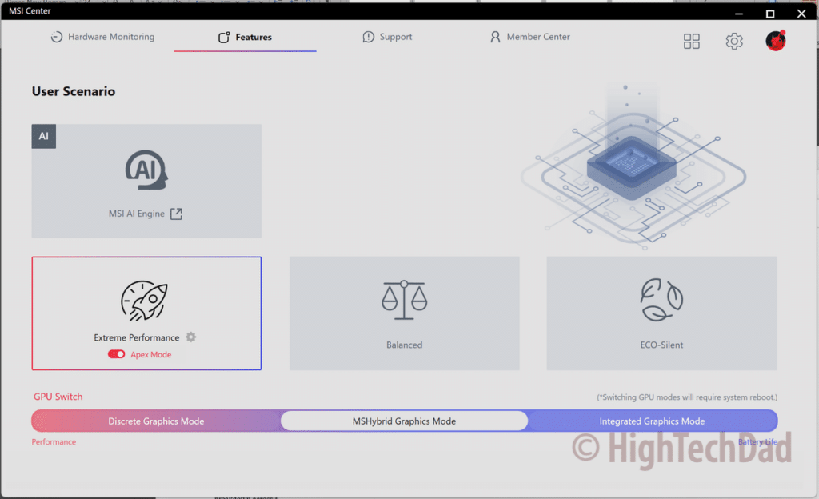Toggle the Apex Mode switch

(116, 354)
